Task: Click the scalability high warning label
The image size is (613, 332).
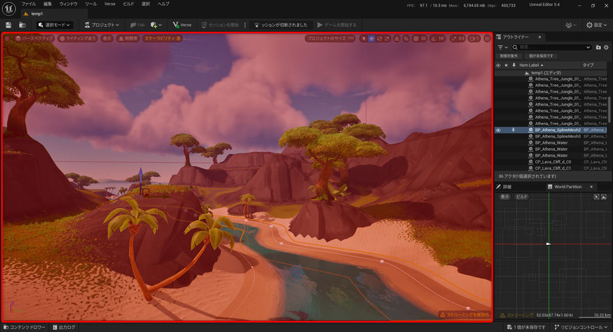Action: (162, 39)
